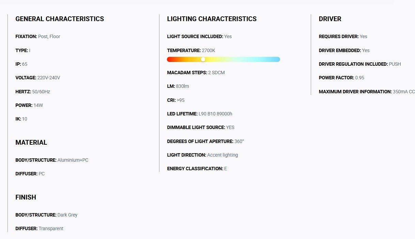Click the Driver section heading
The image size is (415, 239).
point(330,19)
